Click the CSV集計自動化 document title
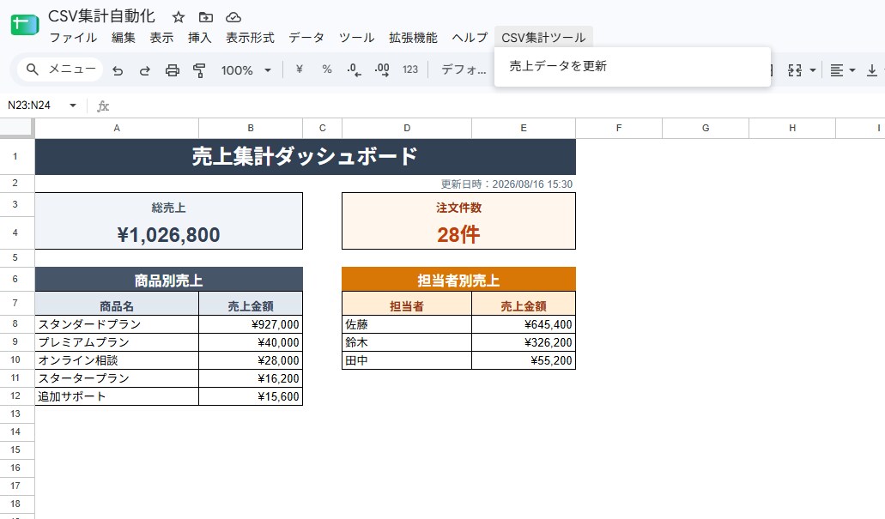Viewport: 885px width, 519px height. (101, 16)
